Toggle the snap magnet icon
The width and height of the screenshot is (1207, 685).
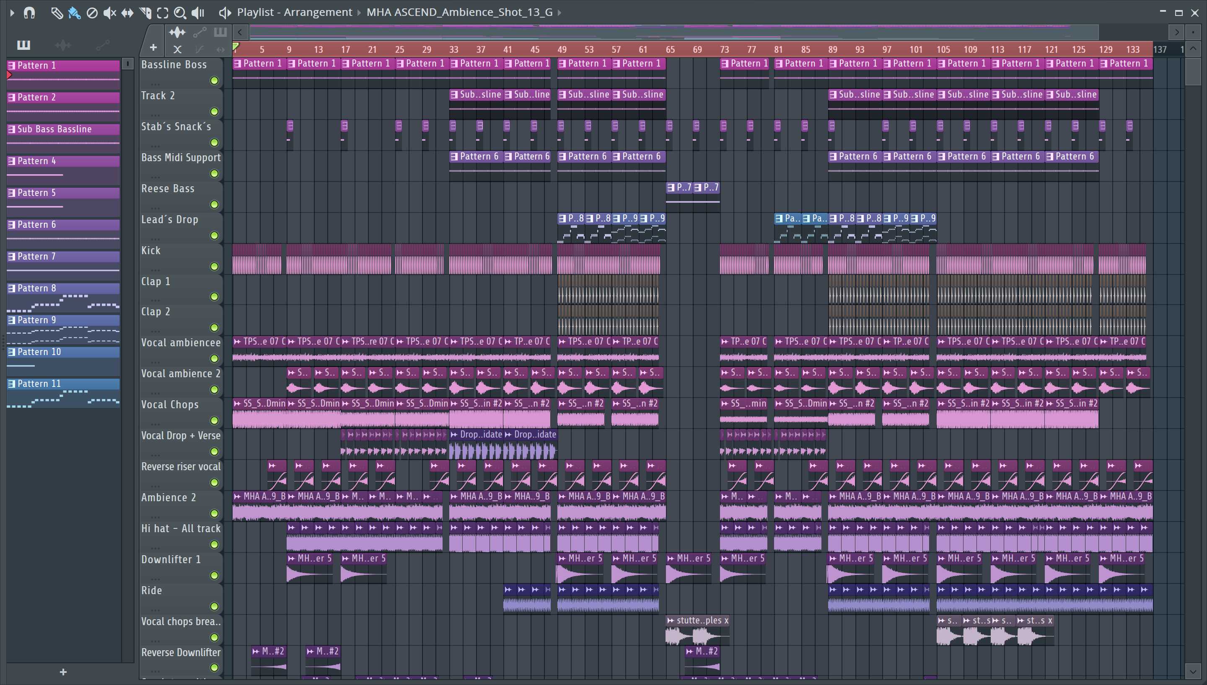[x=29, y=13]
